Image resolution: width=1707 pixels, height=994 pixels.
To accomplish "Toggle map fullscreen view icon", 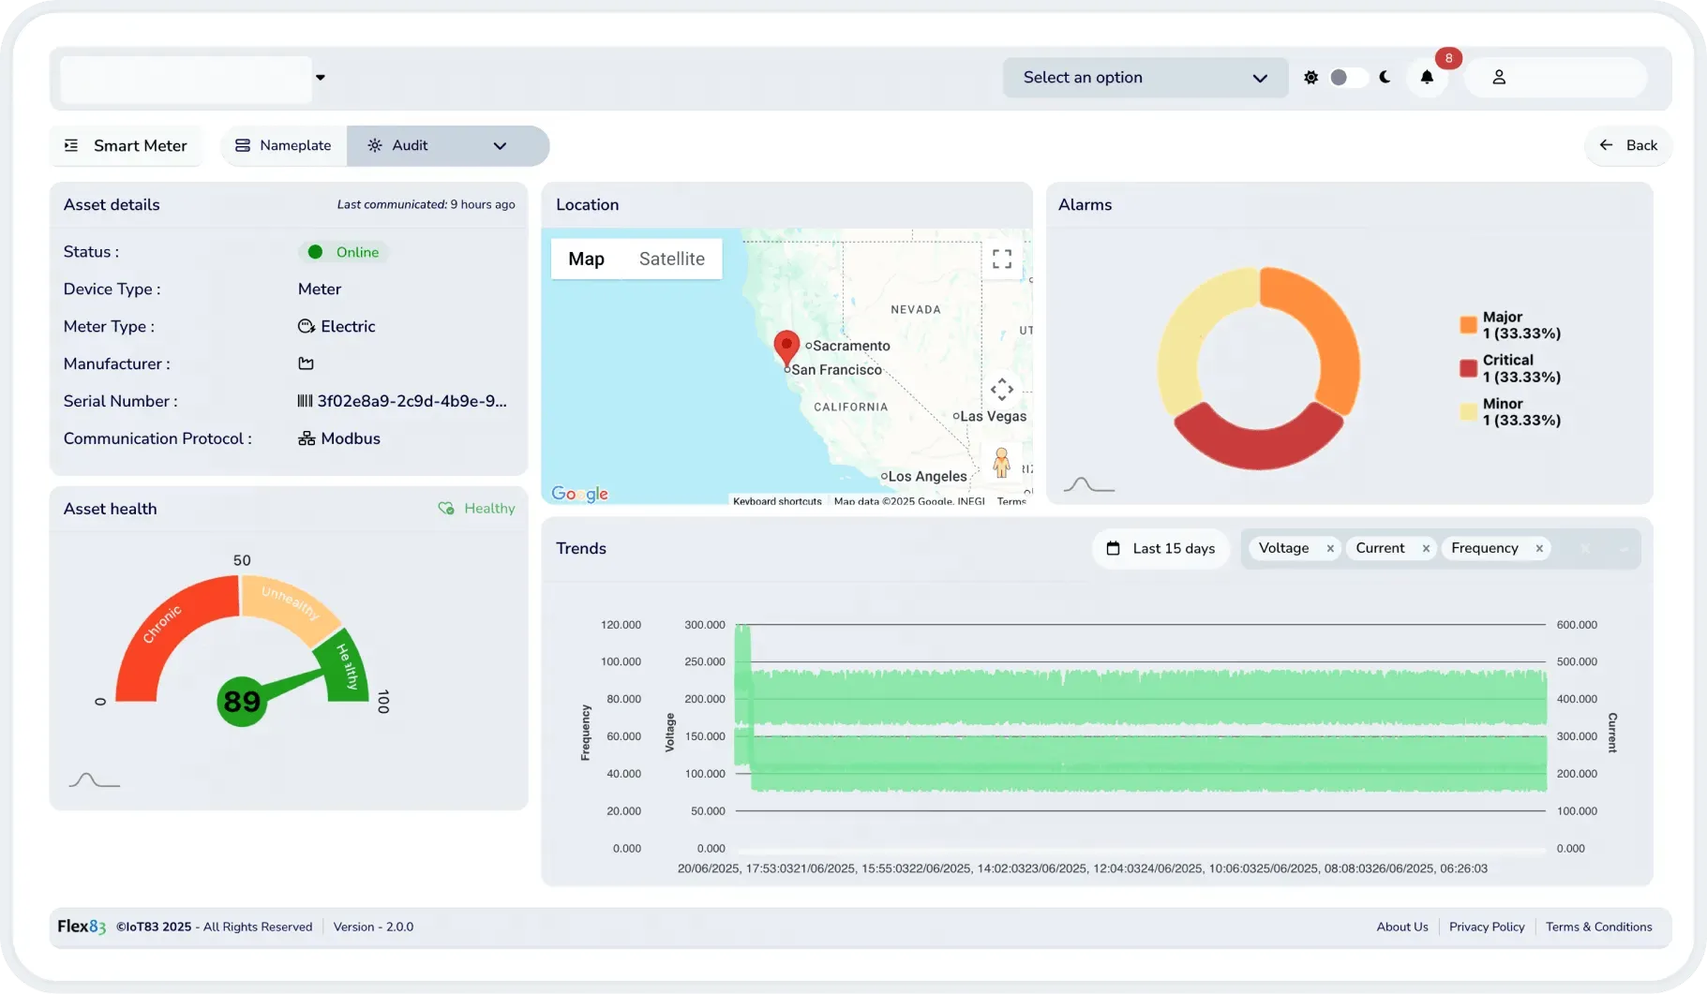I will 1002,259.
